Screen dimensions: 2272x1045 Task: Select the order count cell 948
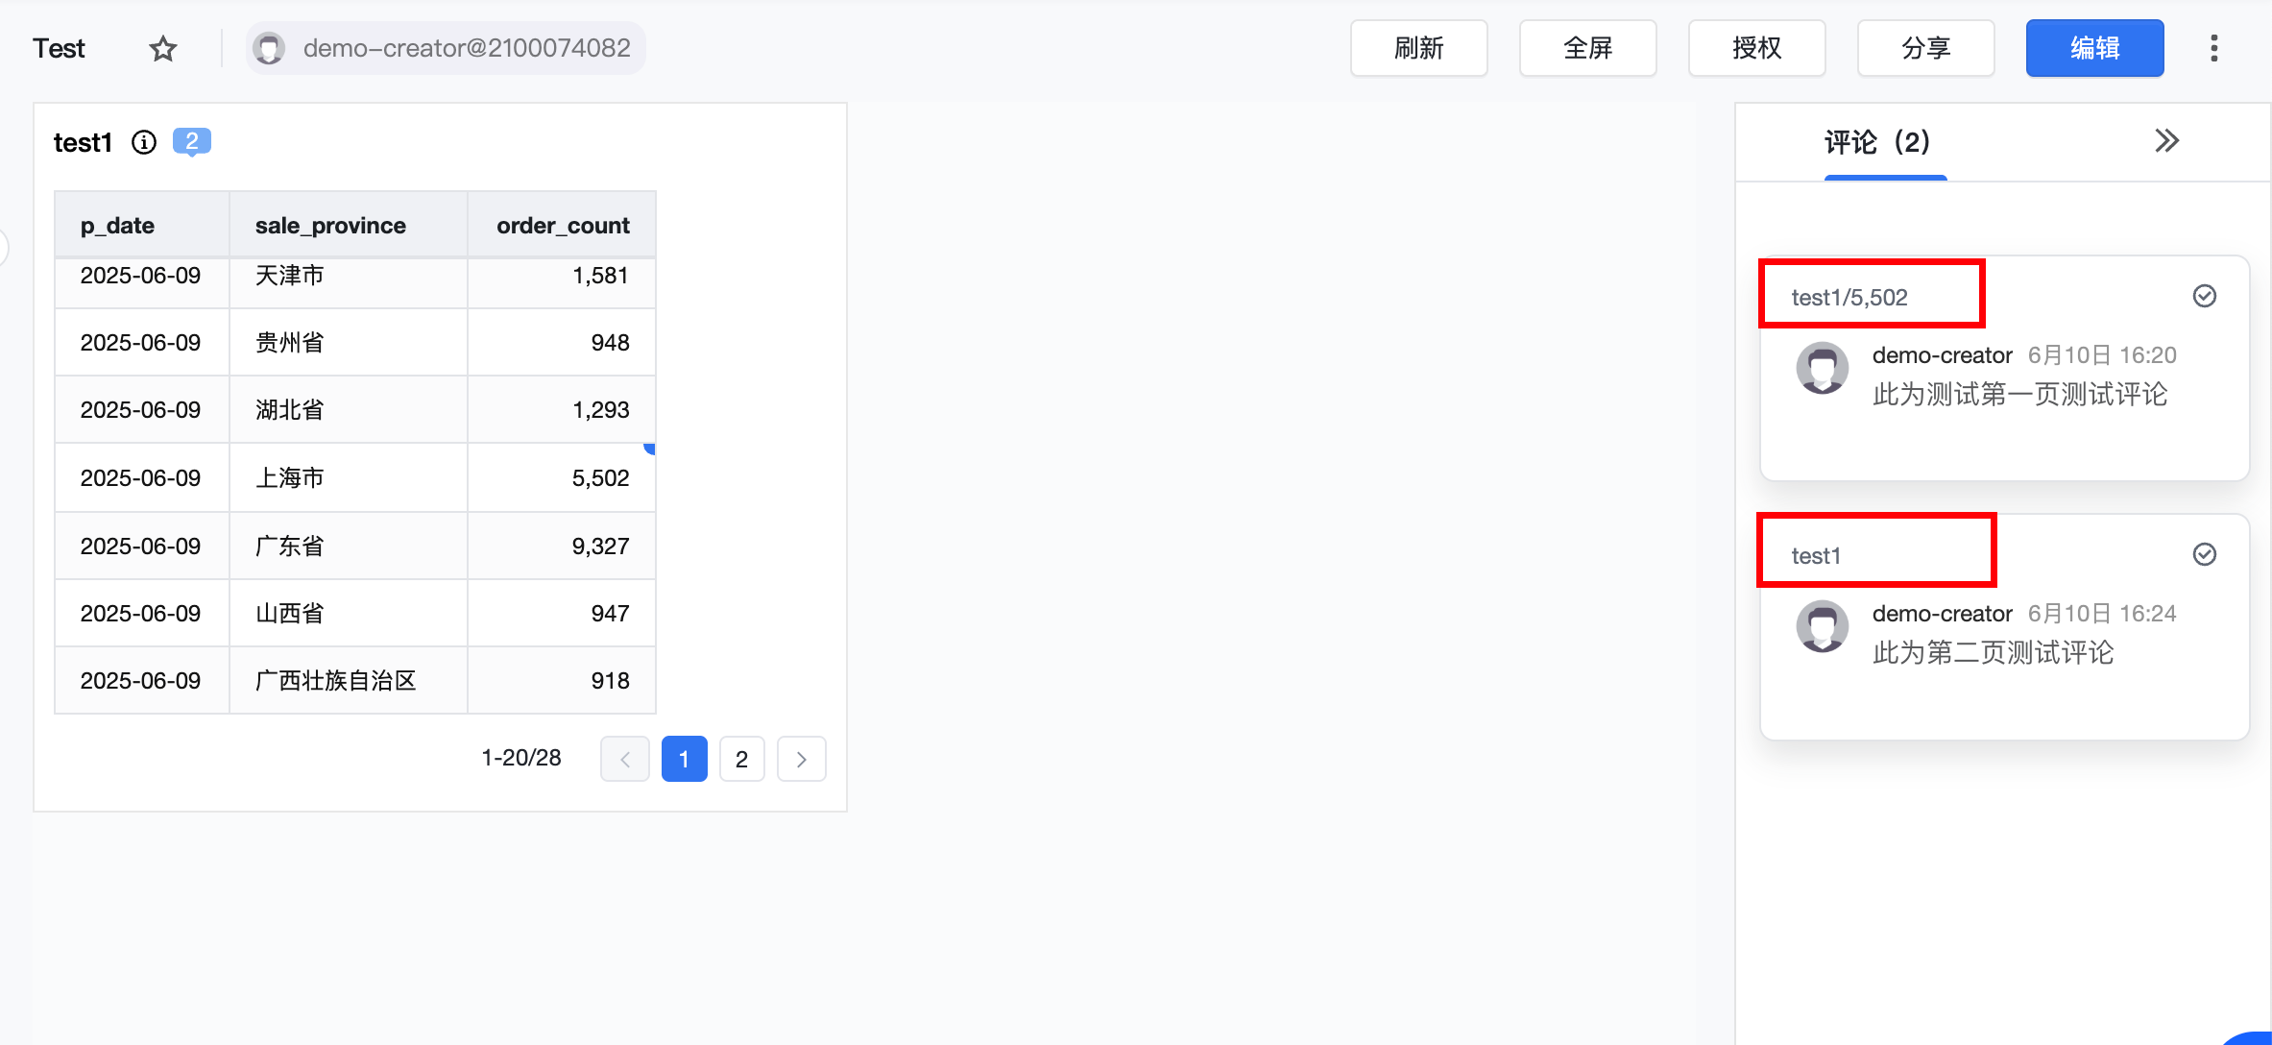pyautogui.click(x=562, y=342)
